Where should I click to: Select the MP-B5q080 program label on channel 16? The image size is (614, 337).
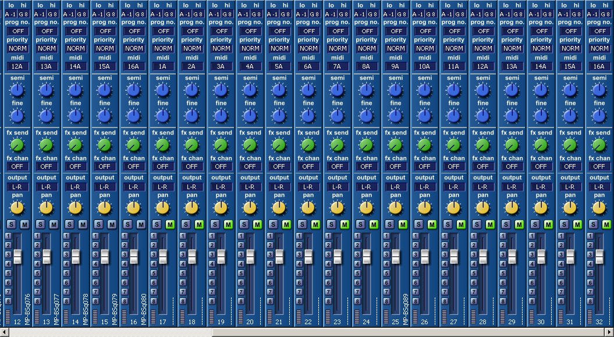tap(143, 309)
